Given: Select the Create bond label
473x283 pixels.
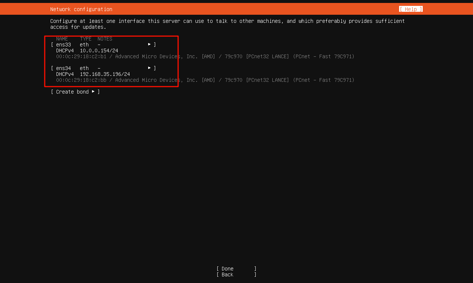Looking at the screenshot, I should [72, 92].
